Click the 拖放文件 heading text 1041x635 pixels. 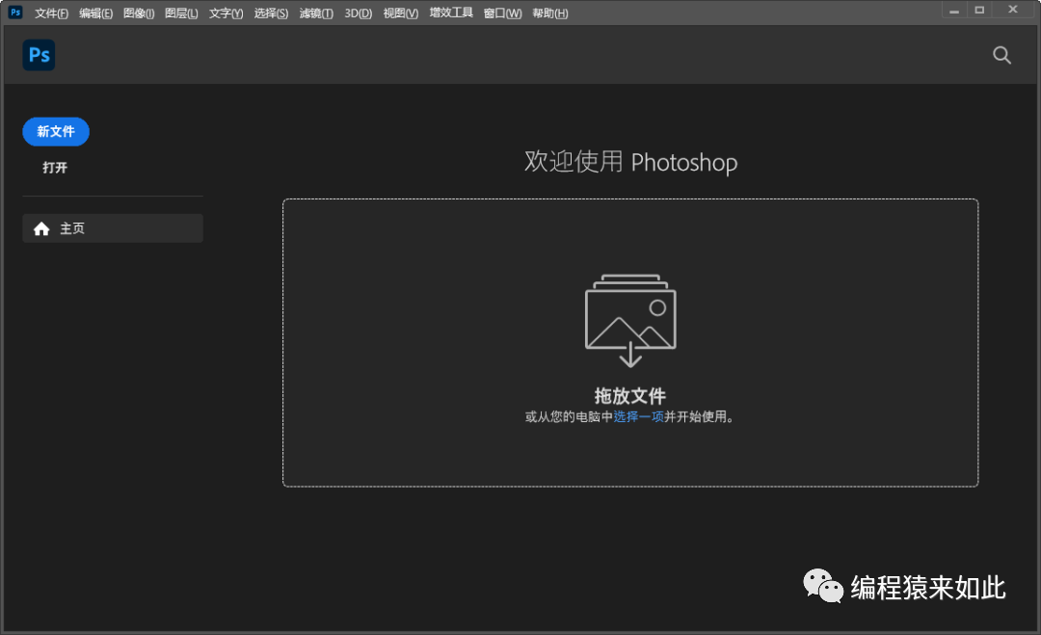(630, 396)
